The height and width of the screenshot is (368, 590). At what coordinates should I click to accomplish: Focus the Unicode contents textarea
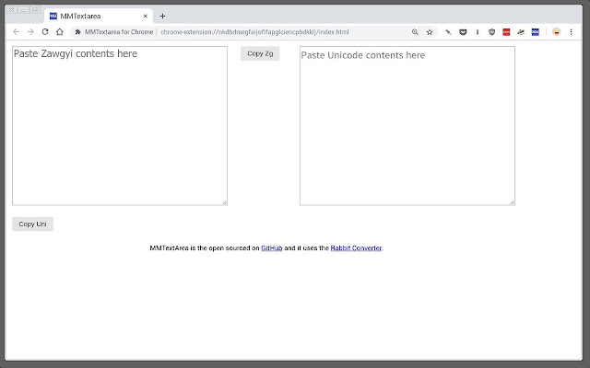tap(407, 126)
